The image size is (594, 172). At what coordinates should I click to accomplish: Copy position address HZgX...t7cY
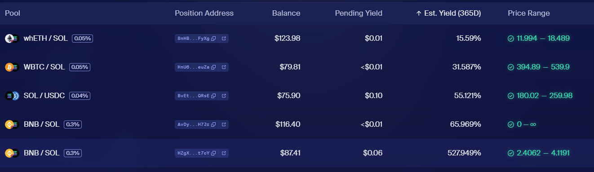(214, 153)
